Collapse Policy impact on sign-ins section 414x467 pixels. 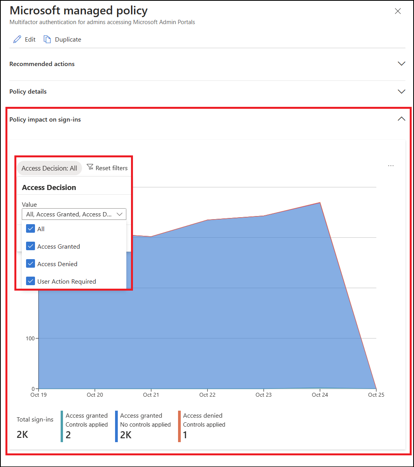tap(402, 119)
